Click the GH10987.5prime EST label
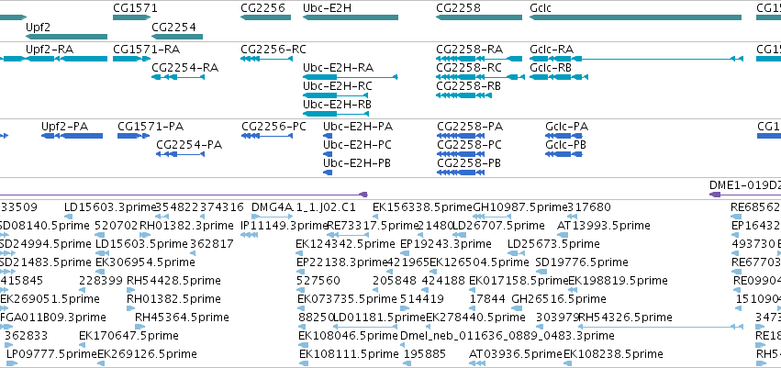 coord(520,207)
